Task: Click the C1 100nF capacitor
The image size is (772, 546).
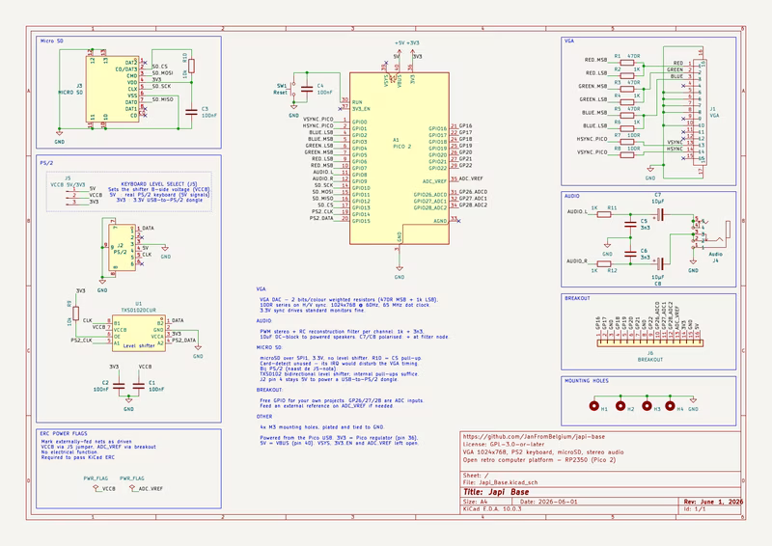Action: coord(139,386)
